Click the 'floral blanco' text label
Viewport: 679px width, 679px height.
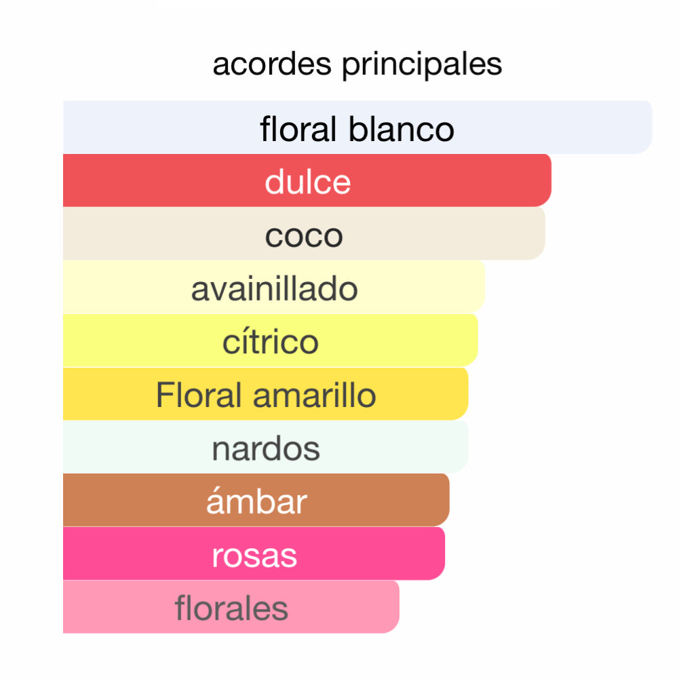point(357,129)
